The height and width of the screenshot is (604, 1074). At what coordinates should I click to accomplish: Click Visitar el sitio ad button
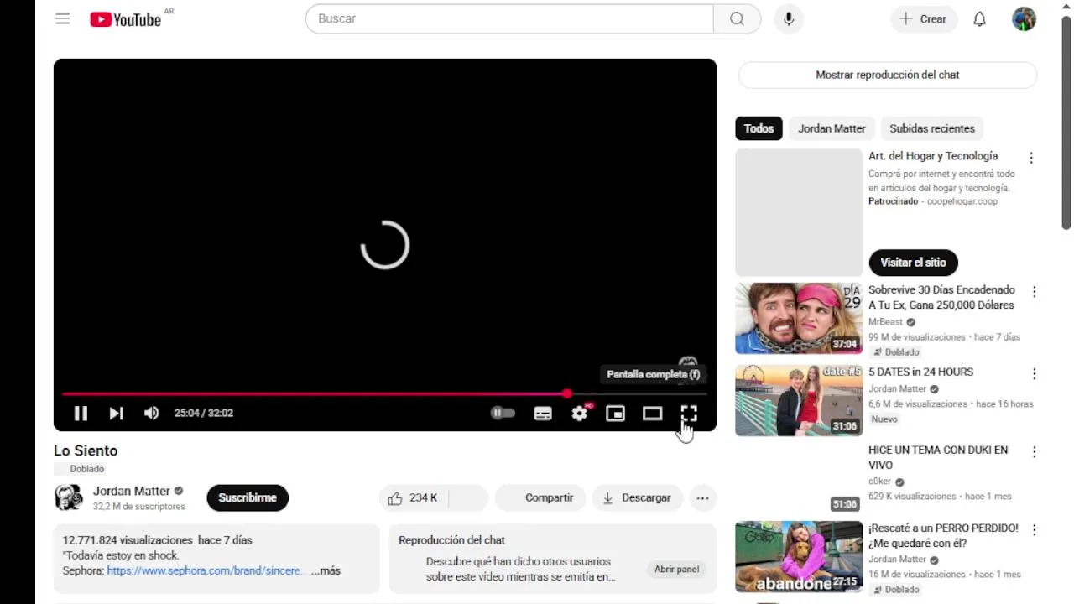click(x=913, y=263)
